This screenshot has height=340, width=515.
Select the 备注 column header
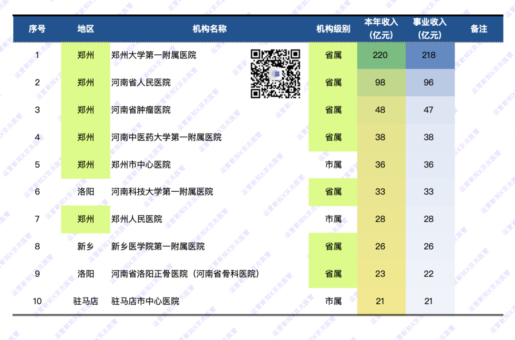[479, 29]
